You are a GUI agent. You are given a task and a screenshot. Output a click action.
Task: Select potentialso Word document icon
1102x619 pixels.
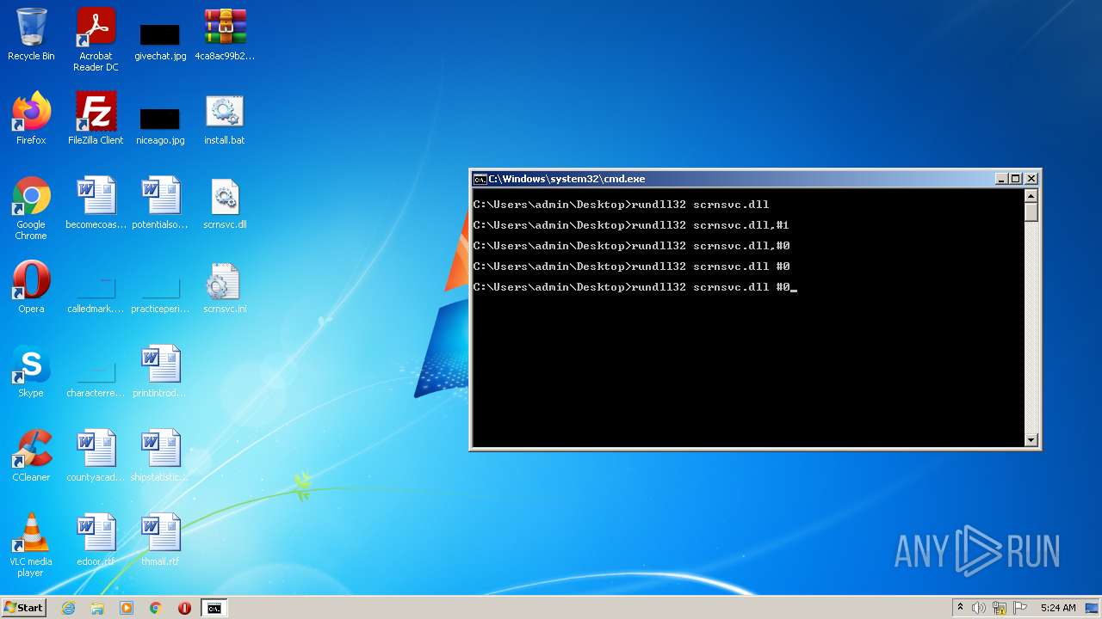160,203
